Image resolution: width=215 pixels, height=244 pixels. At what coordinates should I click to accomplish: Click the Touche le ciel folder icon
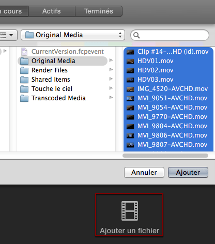[24, 89]
